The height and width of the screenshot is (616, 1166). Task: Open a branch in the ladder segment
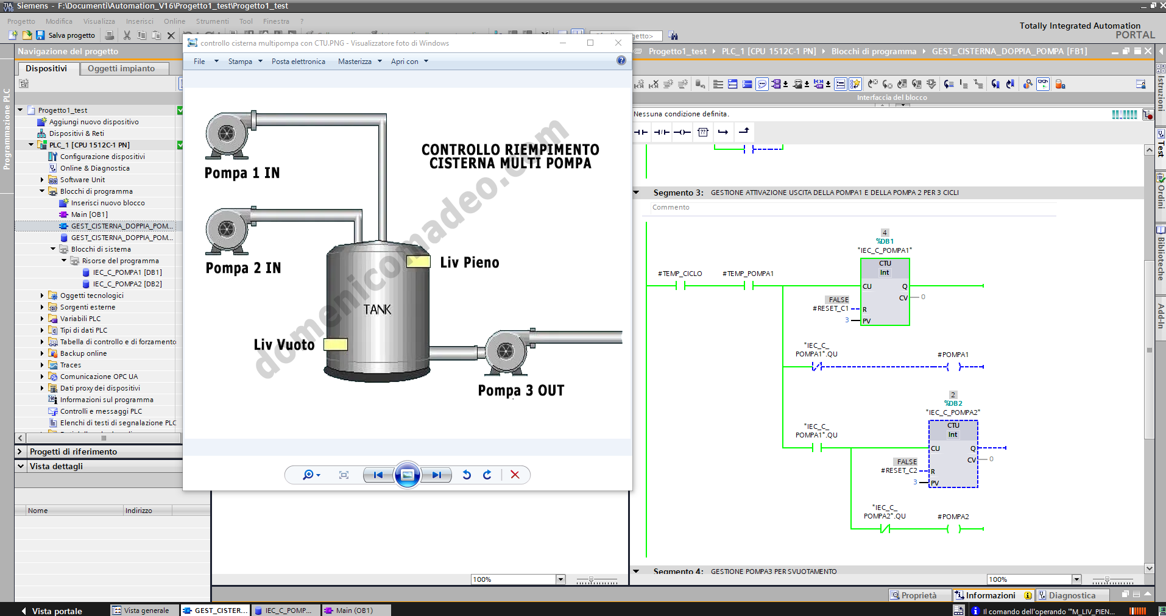point(724,132)
